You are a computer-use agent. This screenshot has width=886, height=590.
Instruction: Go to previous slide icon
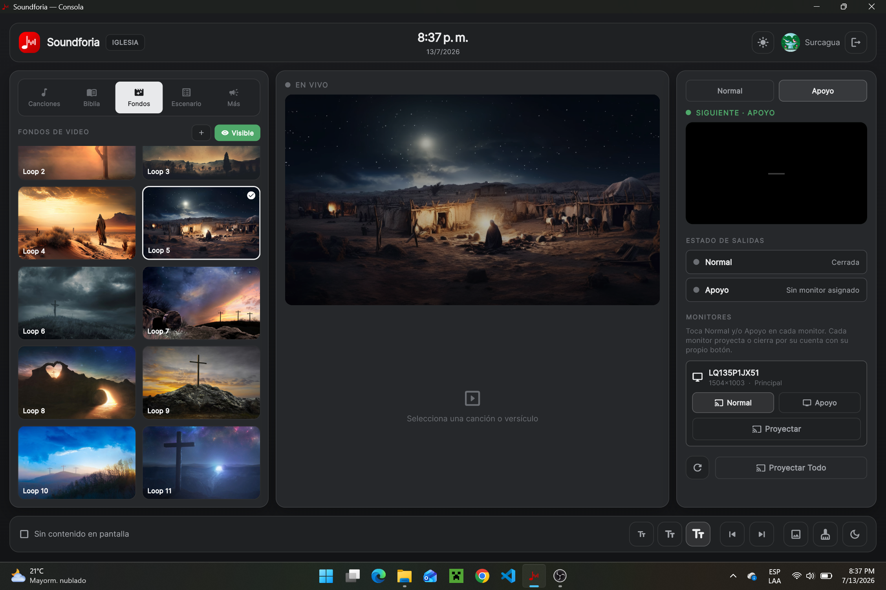coord(732,534)
